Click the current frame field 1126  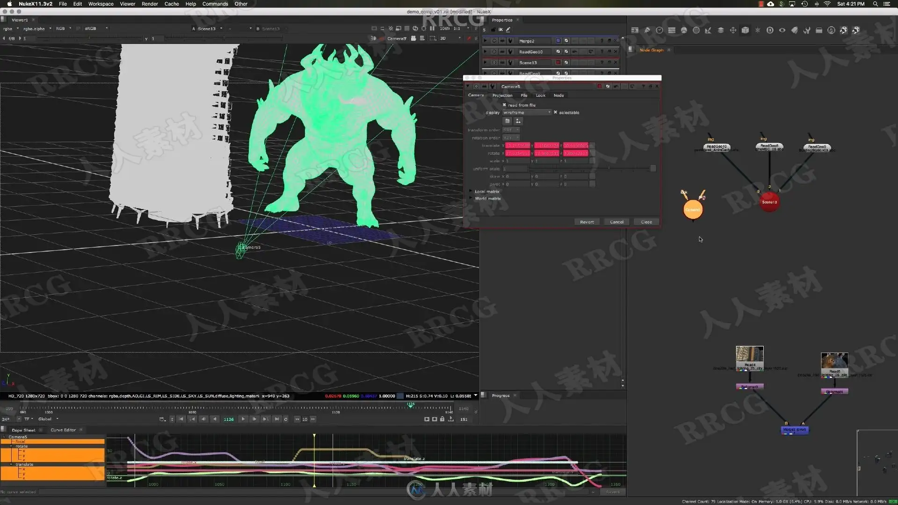click(x=229, y=419)
